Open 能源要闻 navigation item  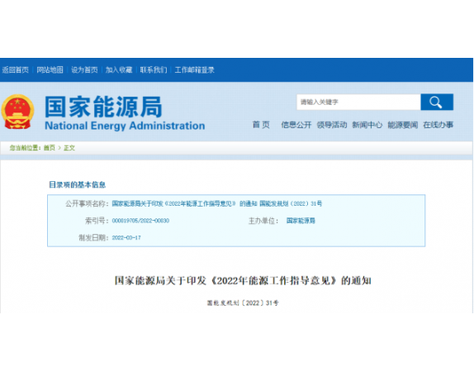tap(403, 125)
